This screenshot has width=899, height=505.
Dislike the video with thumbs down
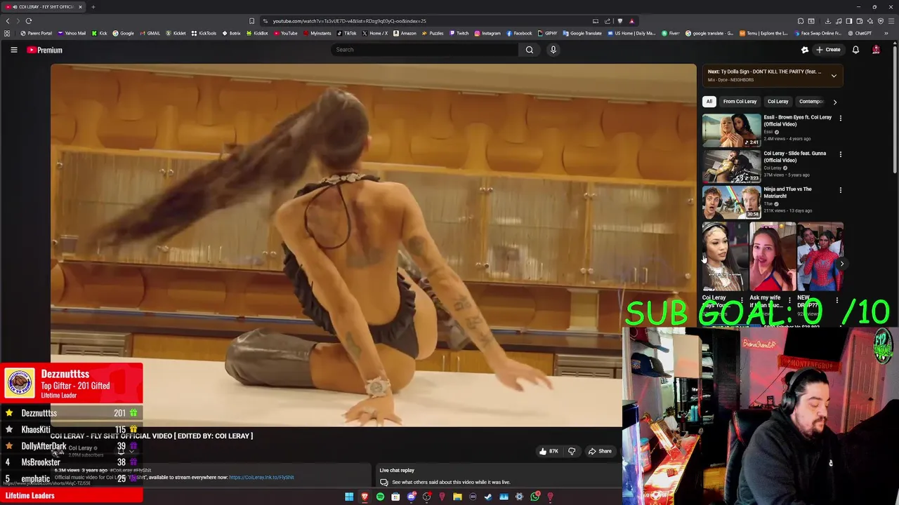(x=572, y=451)
